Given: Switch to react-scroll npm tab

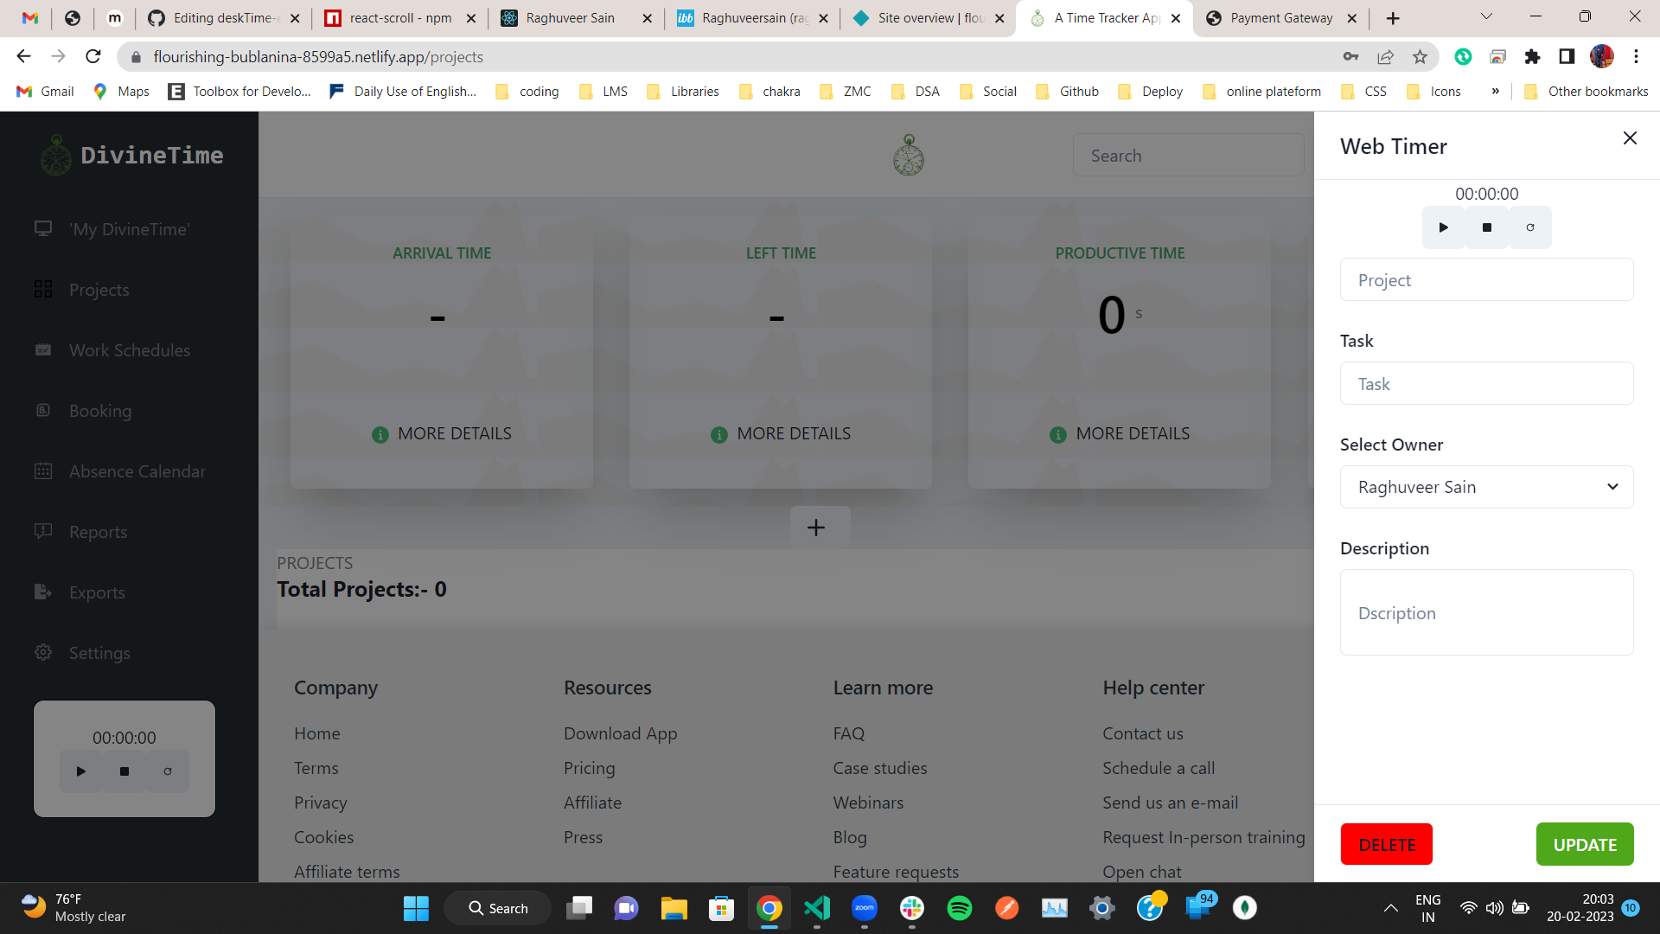Looking at the screenshot, I should point(400,18).
